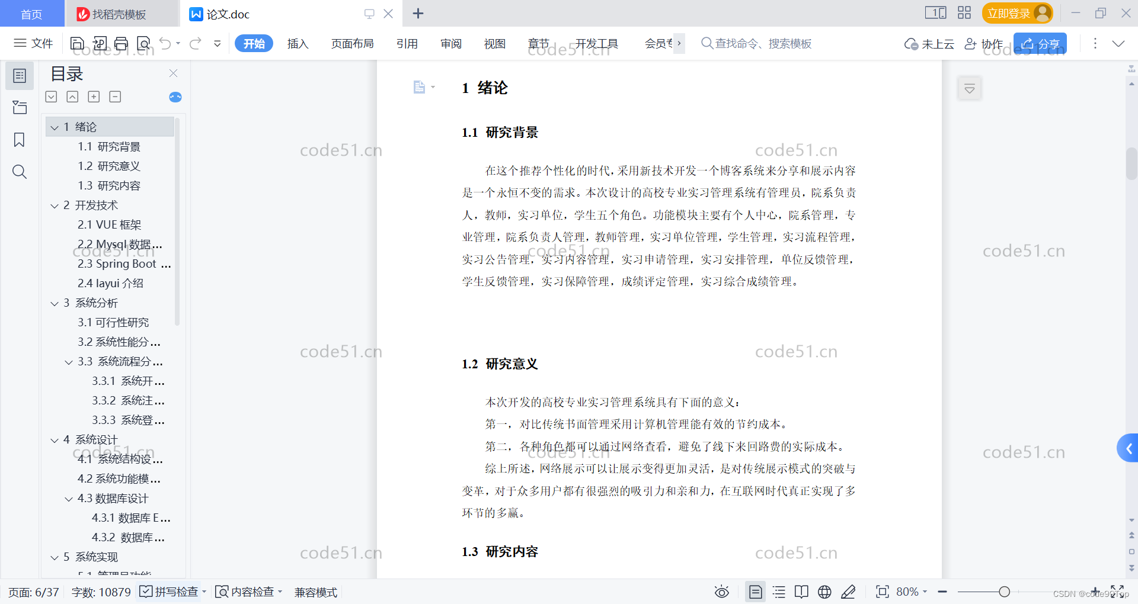Image resolution: width=1138 pixels, height=604 pixels.
Task: Select the Save icon in the toolbar
Action: (x=77, y=43)
